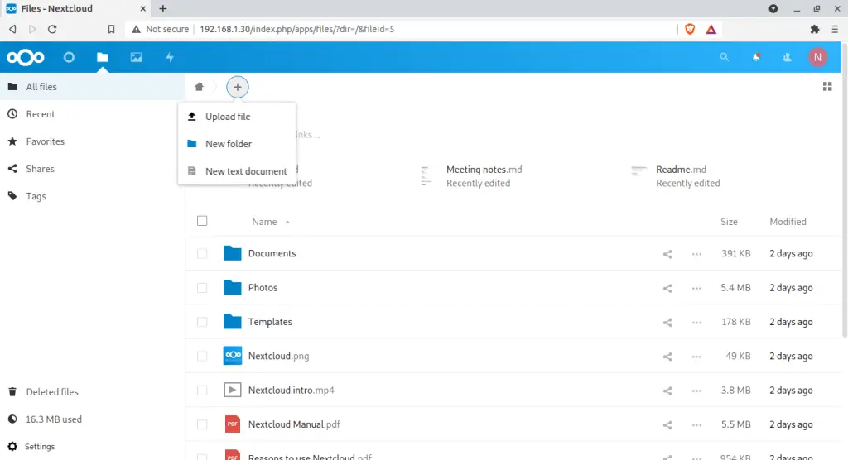Bookmark this page icon
848x460 pixels.
point(111,29)
